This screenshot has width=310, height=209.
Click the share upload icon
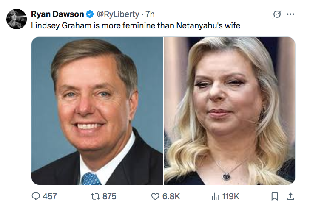[x=291, y=196]
